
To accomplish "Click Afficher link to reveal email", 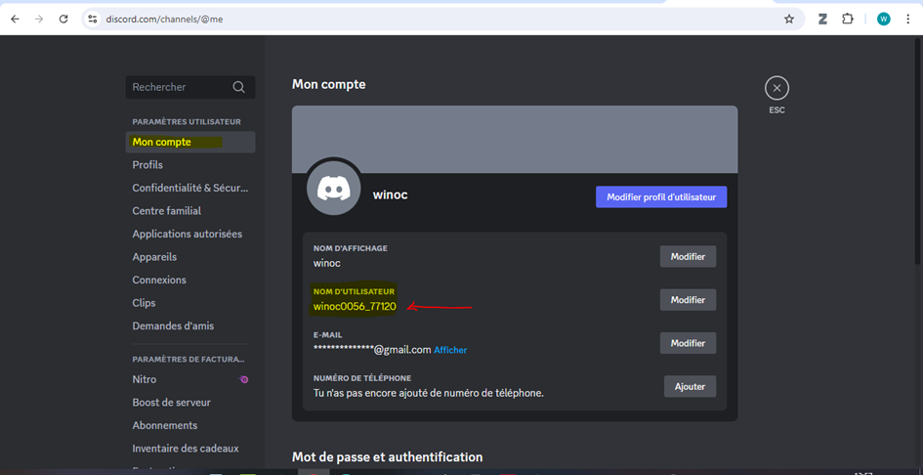I will 450,350.
